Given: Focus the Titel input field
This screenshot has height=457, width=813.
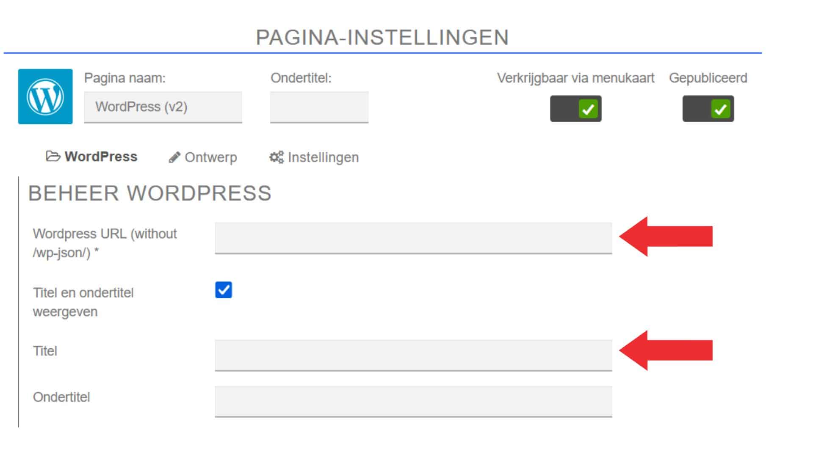Looking at the screenshot, I should coord(413,355).
